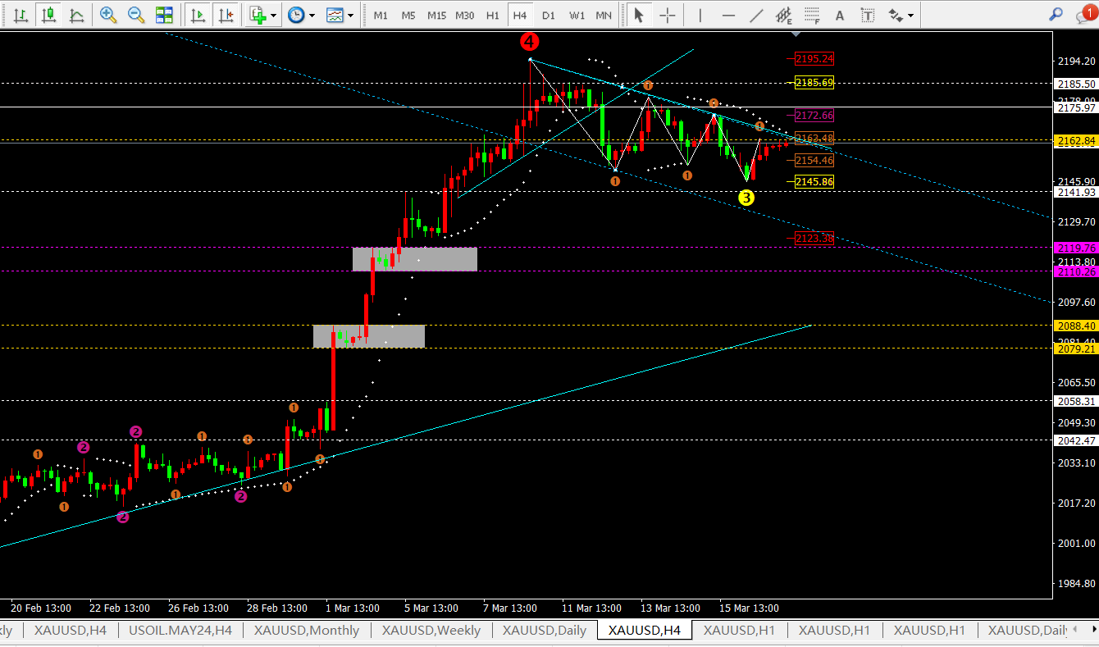Select the trendline drawing tool
The width and height of the screenshot is (1099, 647).
756,15
